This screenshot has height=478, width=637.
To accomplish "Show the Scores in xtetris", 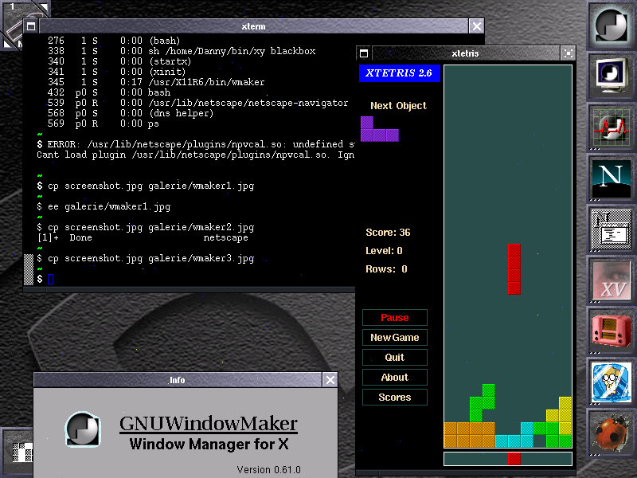I will 394,397.
